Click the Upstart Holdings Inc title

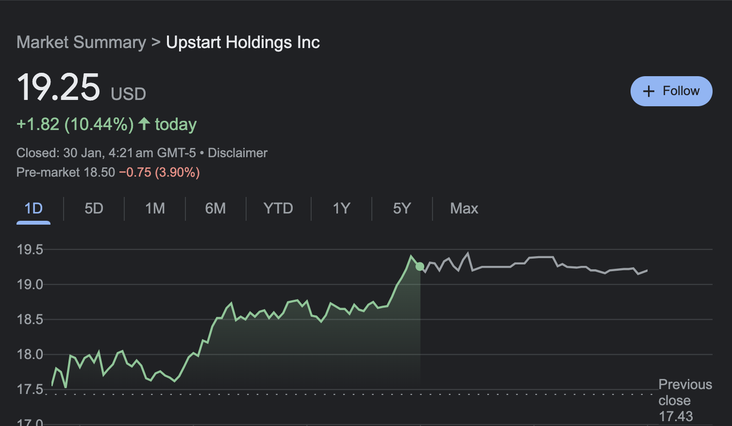click(x=243, y=42)
